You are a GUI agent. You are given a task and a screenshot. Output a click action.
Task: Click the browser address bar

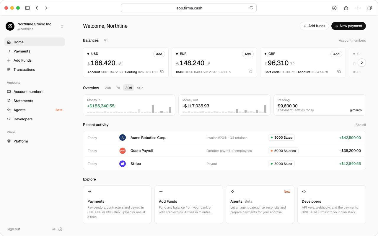[189, 8]
